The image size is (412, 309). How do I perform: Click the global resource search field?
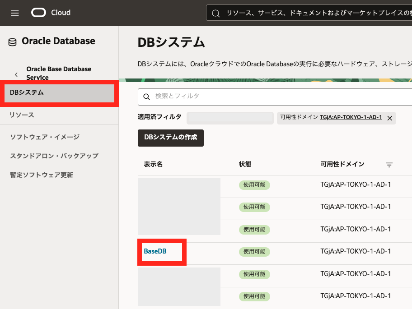coord(316,13)
